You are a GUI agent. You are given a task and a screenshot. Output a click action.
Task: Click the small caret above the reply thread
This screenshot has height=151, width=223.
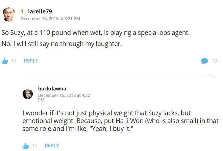(210, 75)
